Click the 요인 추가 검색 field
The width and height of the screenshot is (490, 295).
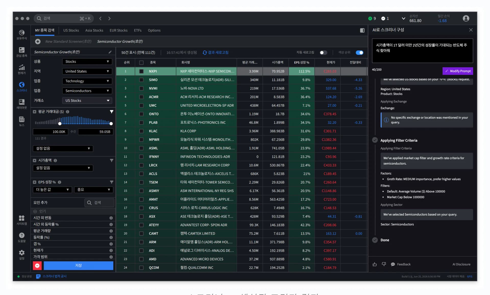99,203
